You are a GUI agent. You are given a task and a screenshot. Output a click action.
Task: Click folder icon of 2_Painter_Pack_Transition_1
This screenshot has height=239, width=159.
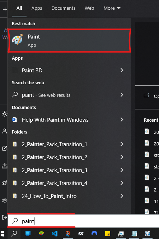click(x=15, y=144)
